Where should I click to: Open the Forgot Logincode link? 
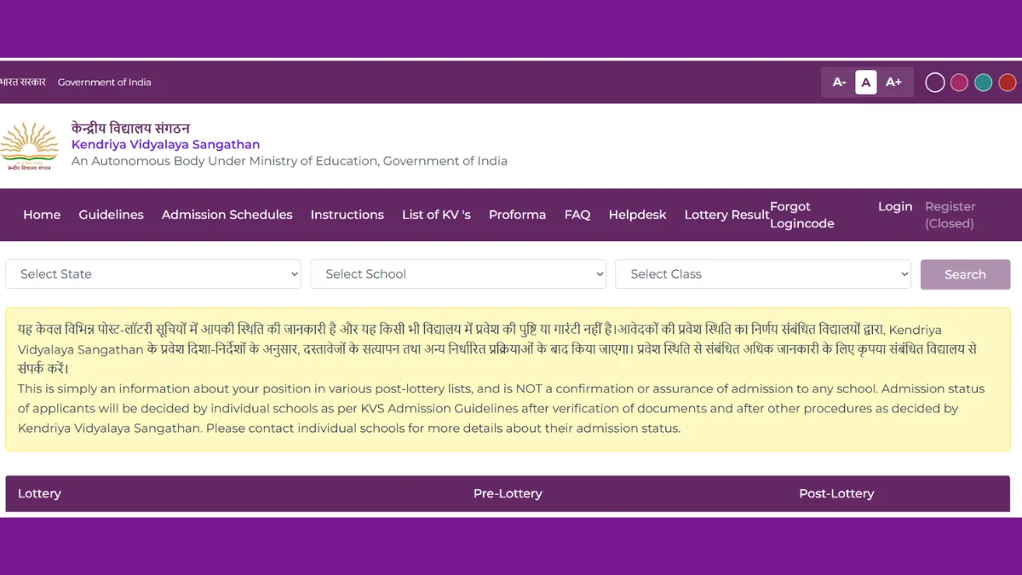pos(801,215)
